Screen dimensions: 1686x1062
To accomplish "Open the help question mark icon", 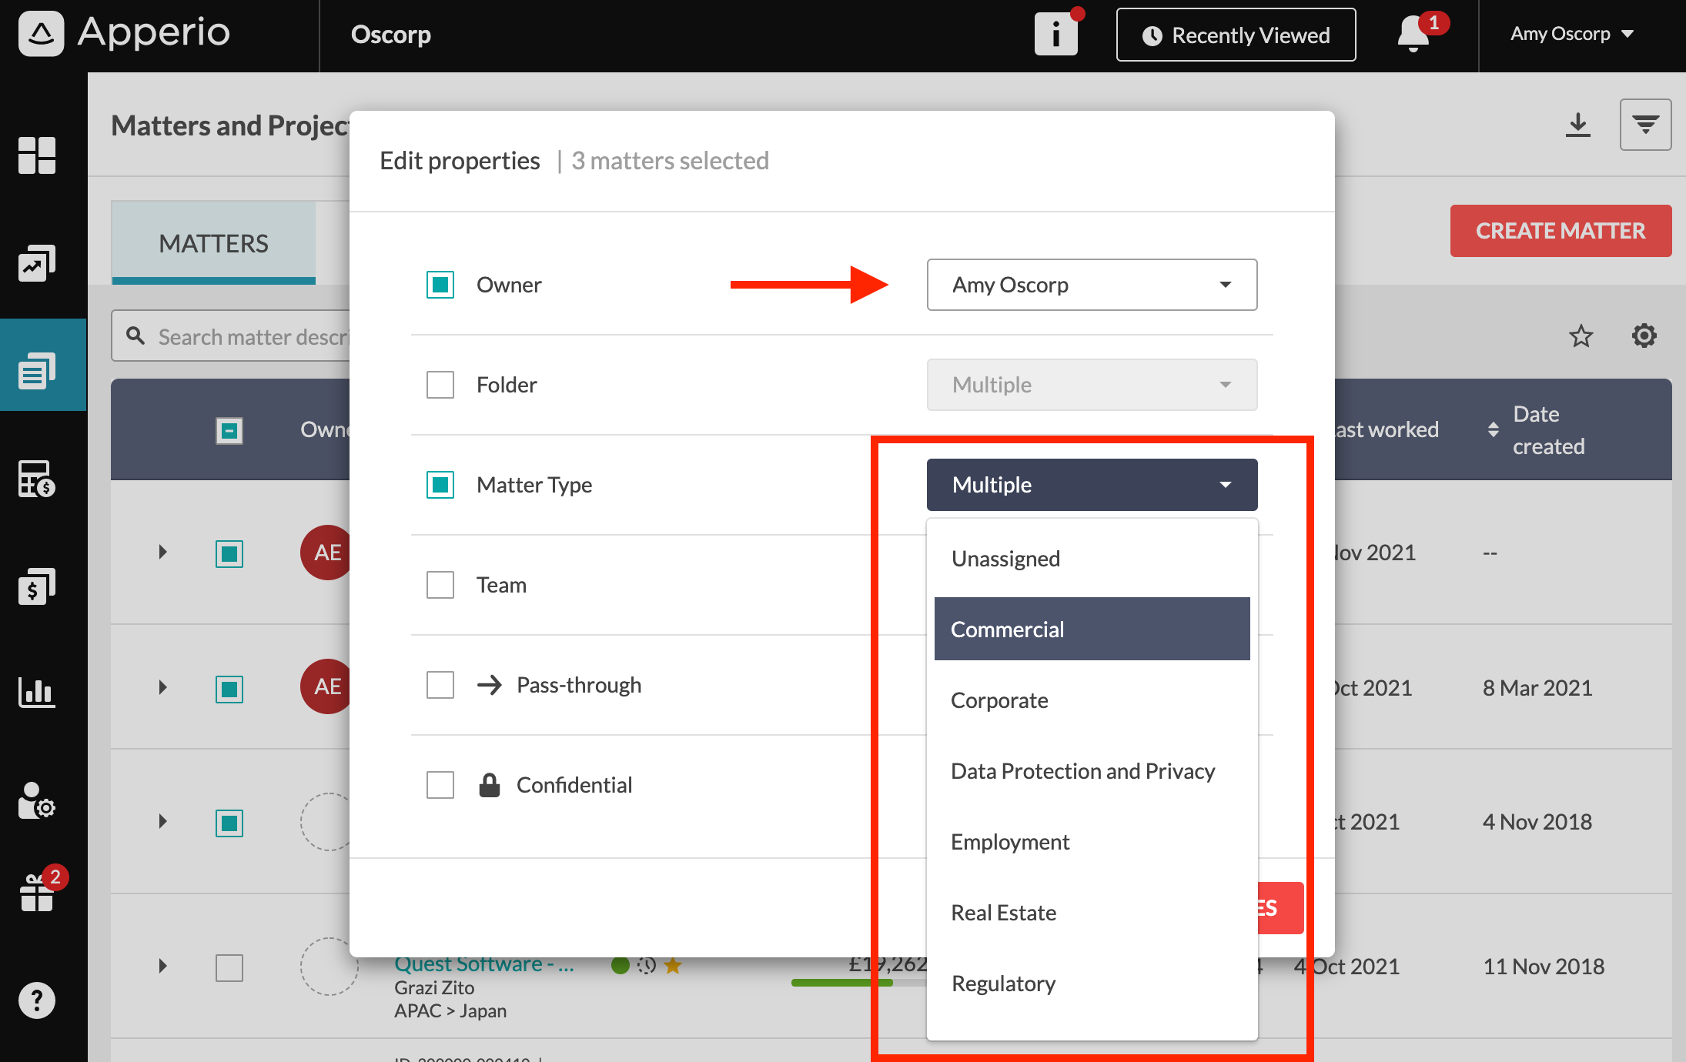I will pyautogui.click(x=37, y=1000).
